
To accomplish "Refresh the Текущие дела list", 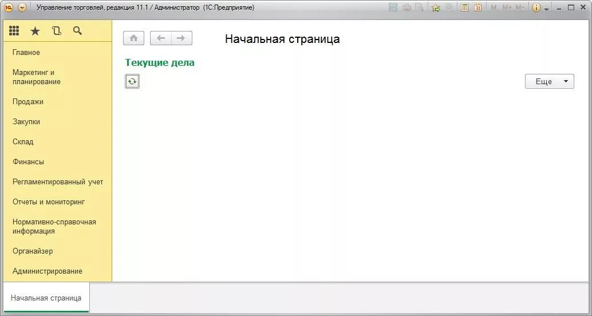I will point(132,81).
